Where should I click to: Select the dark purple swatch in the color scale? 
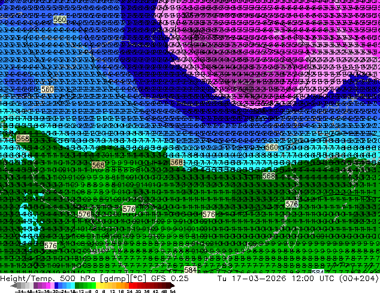(35, 285)
